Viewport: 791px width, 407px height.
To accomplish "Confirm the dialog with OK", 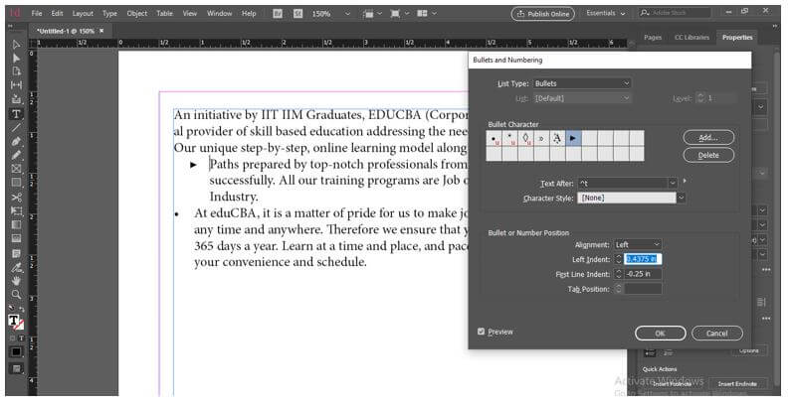I will (x=661, y=334).
